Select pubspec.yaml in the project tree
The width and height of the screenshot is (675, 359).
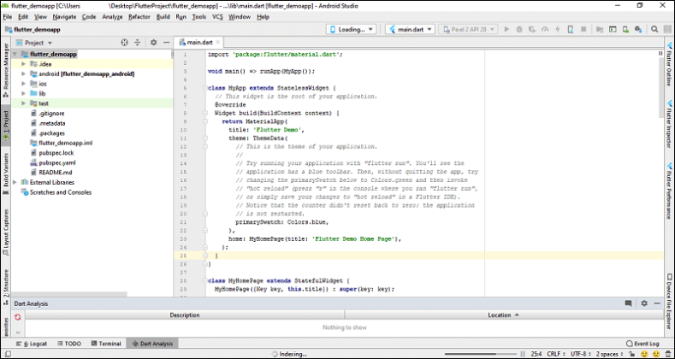click(56, 162)
